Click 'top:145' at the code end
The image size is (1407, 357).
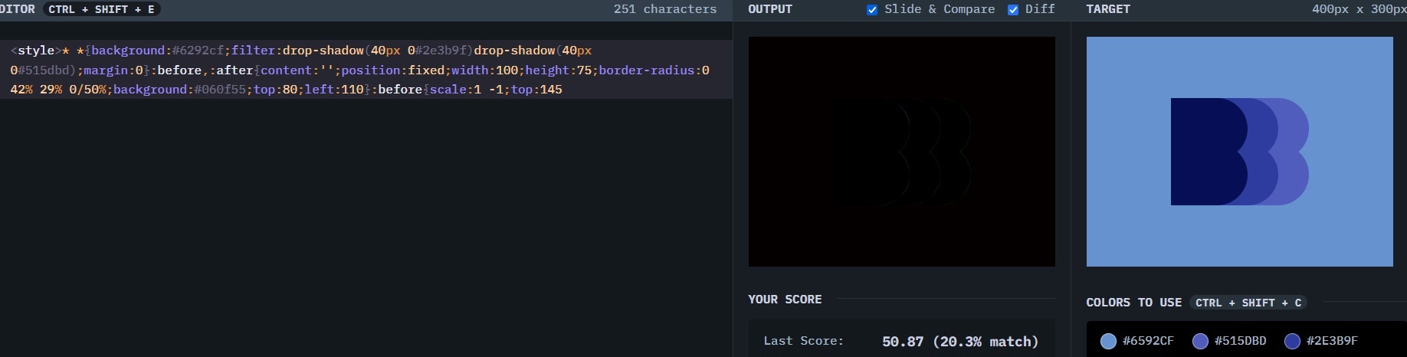click(x=536, y=90)
